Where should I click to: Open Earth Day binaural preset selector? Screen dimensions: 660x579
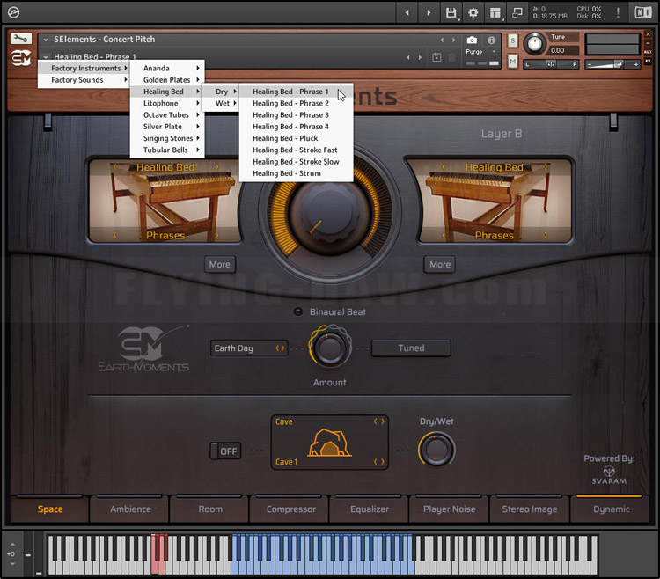(249, 348)
